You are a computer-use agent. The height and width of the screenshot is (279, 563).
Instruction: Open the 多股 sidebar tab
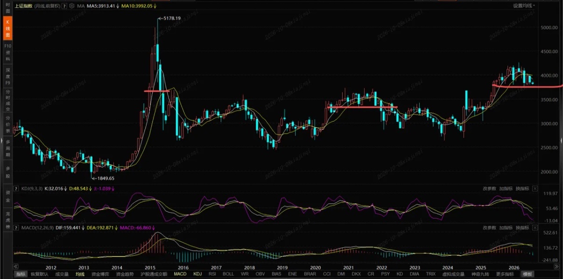pos(7,172)
